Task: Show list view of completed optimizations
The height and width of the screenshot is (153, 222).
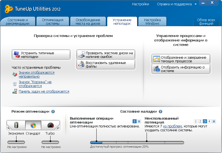Action: pos(139,121)
